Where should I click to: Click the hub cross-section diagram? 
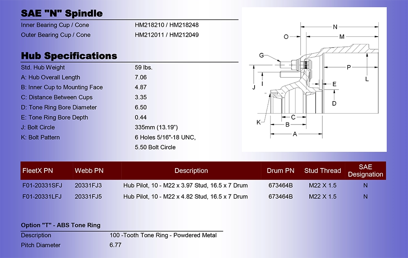(314, 79)
